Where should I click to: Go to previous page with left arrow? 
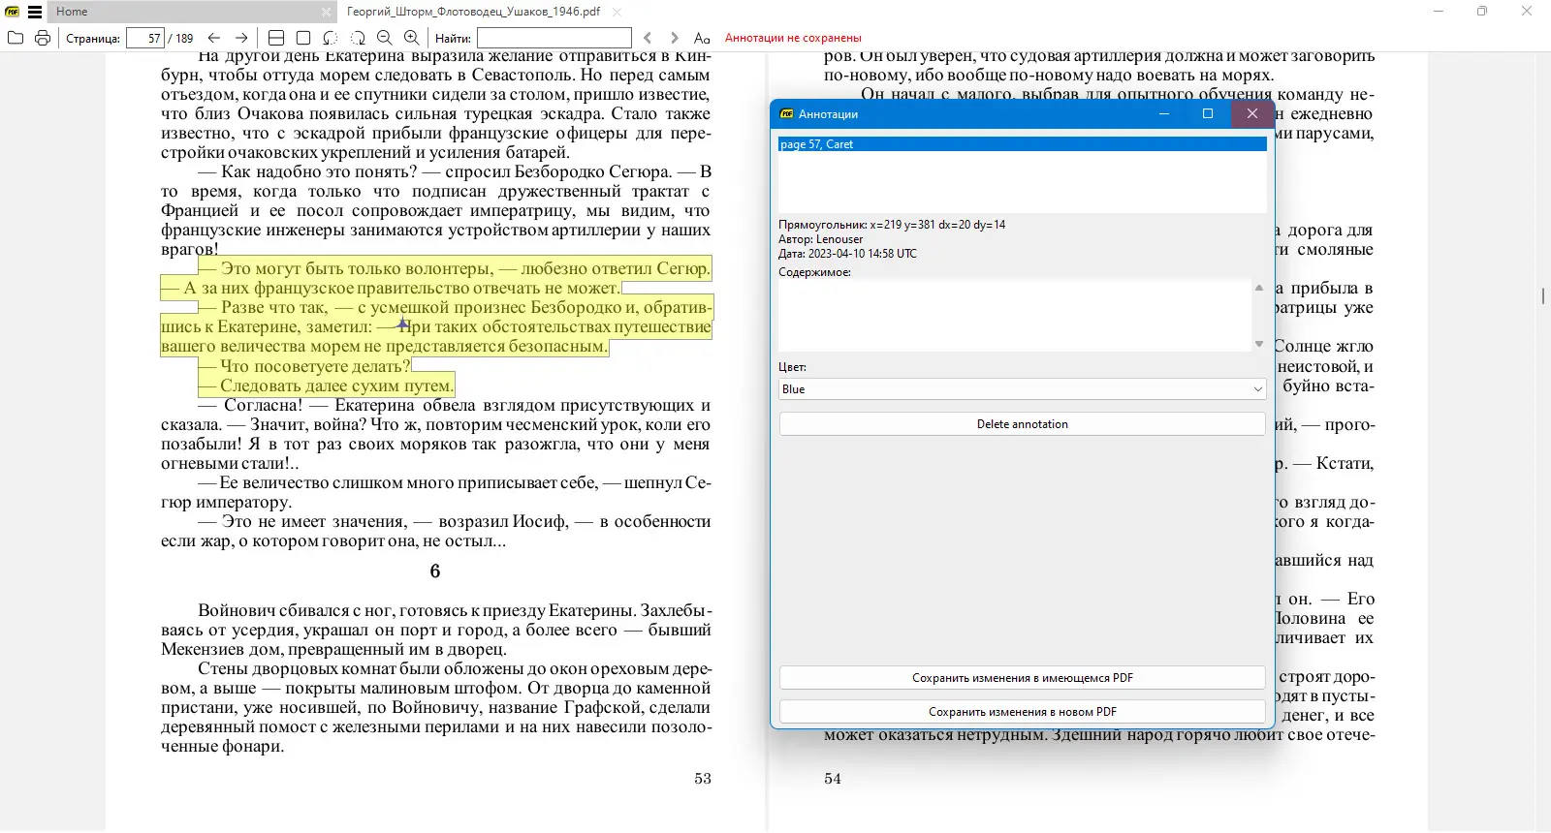214,38
